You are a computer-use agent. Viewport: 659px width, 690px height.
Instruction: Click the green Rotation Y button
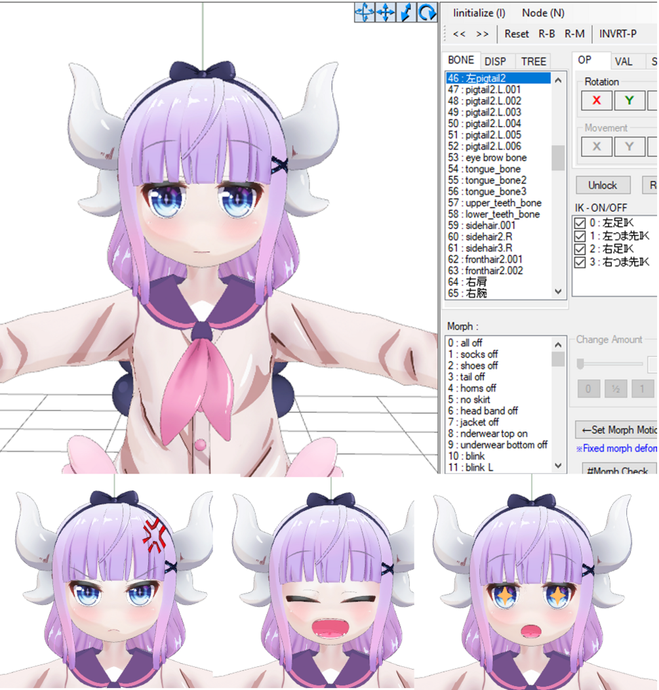click(629, 100)
